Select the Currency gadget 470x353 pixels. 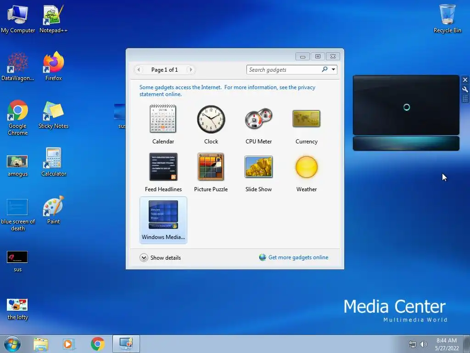[306, 124]
